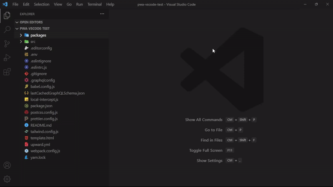Open the webpack.config.js file
This screenshot has height=187, width=333.
click(45, 151)
